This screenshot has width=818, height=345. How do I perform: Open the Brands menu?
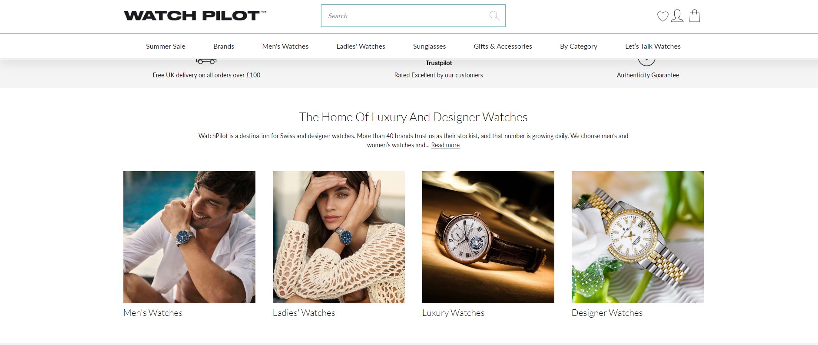pos(224,46)
